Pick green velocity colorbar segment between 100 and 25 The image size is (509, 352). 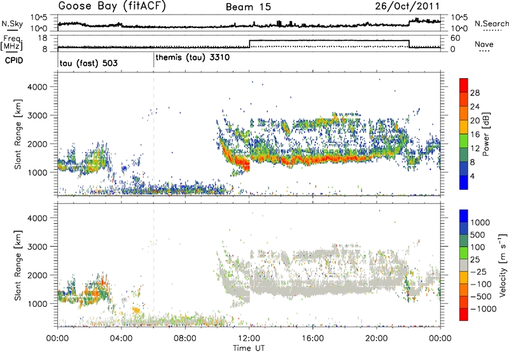click(464, 253)
